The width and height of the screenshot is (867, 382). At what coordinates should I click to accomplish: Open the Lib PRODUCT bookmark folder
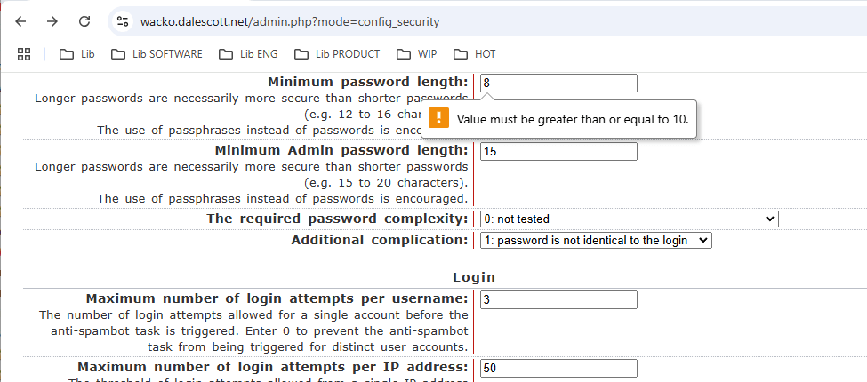336,54
